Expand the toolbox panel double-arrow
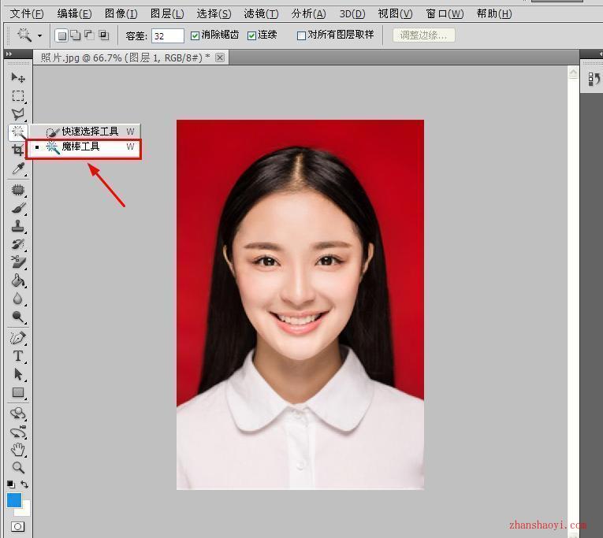Viewport: 603px width, 538px height. [9, 54]
